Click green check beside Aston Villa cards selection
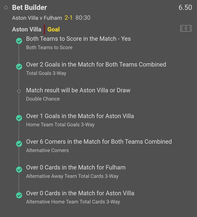This screenshot has width=197, height=217. pyautogui.click(x=19, y=195)
